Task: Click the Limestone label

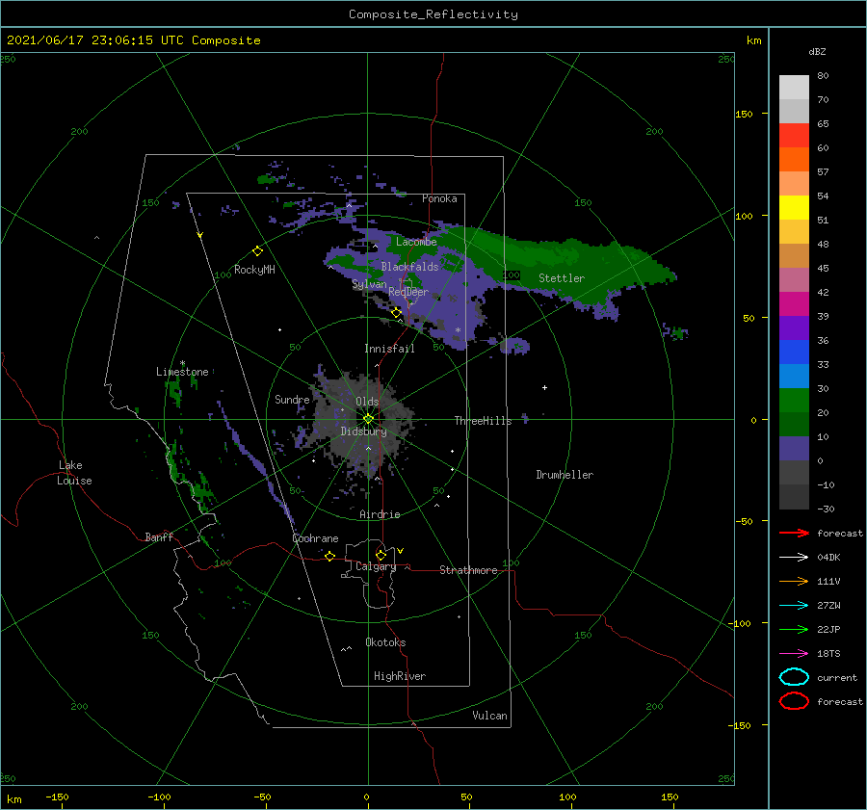Action: [182, 372]
